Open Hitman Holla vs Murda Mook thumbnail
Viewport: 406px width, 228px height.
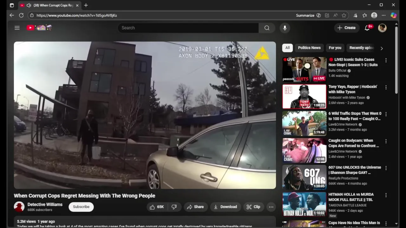point(304,204)
